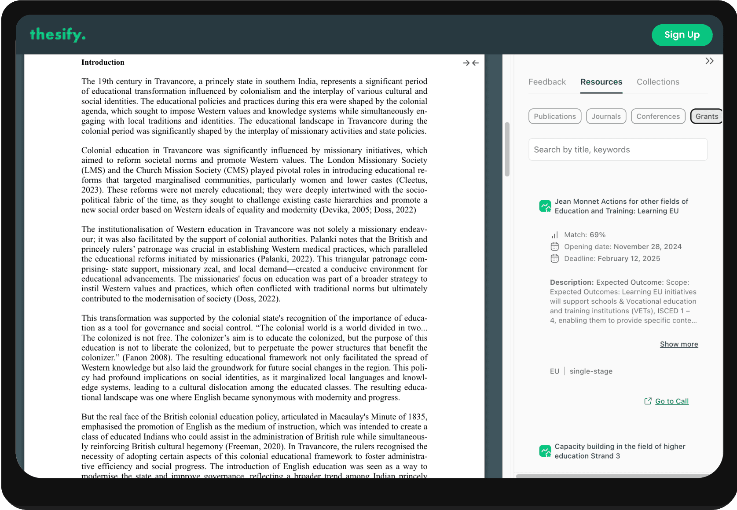The height and width of the screenshot is (510, 737).
Task: Open Go to Call link
Action: click(x=671, y=401)
